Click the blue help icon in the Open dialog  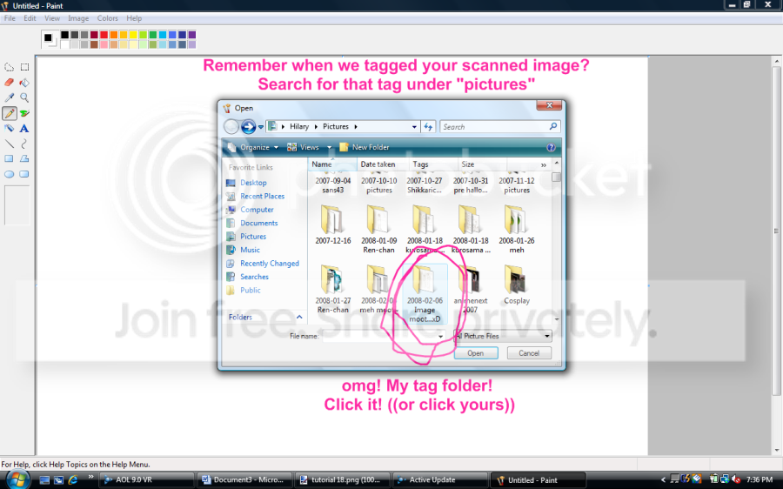[x=551, y=147]
